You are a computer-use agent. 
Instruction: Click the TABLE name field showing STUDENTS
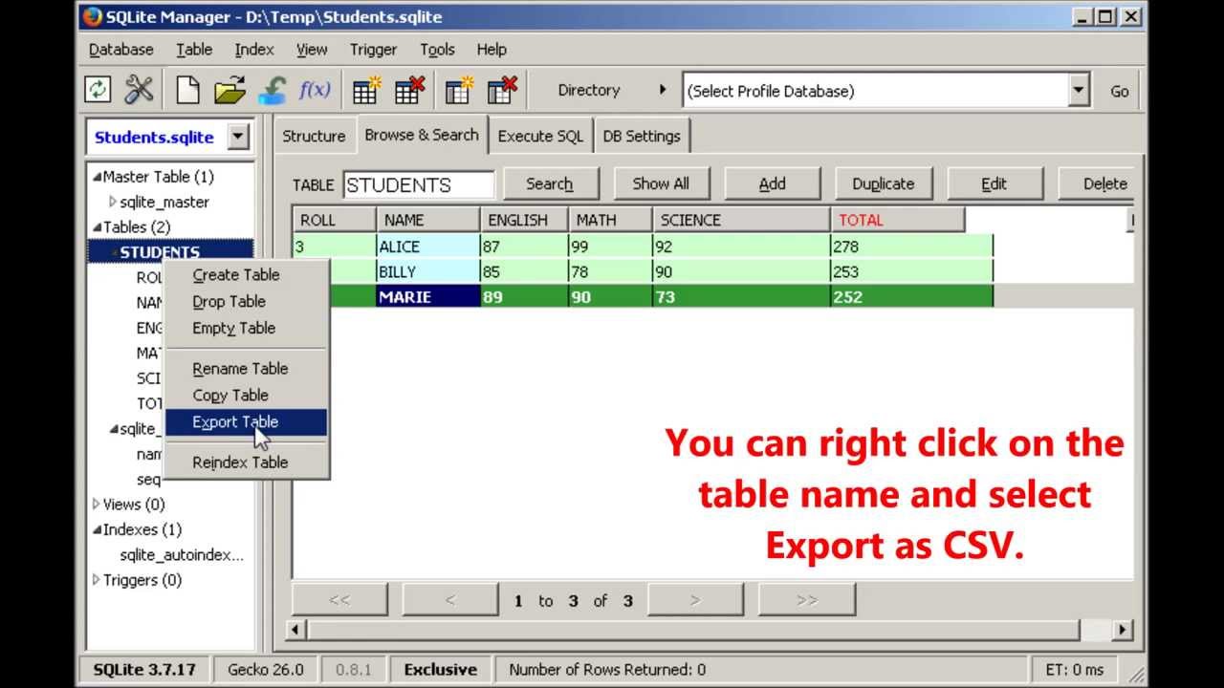(x=419, y=184)
